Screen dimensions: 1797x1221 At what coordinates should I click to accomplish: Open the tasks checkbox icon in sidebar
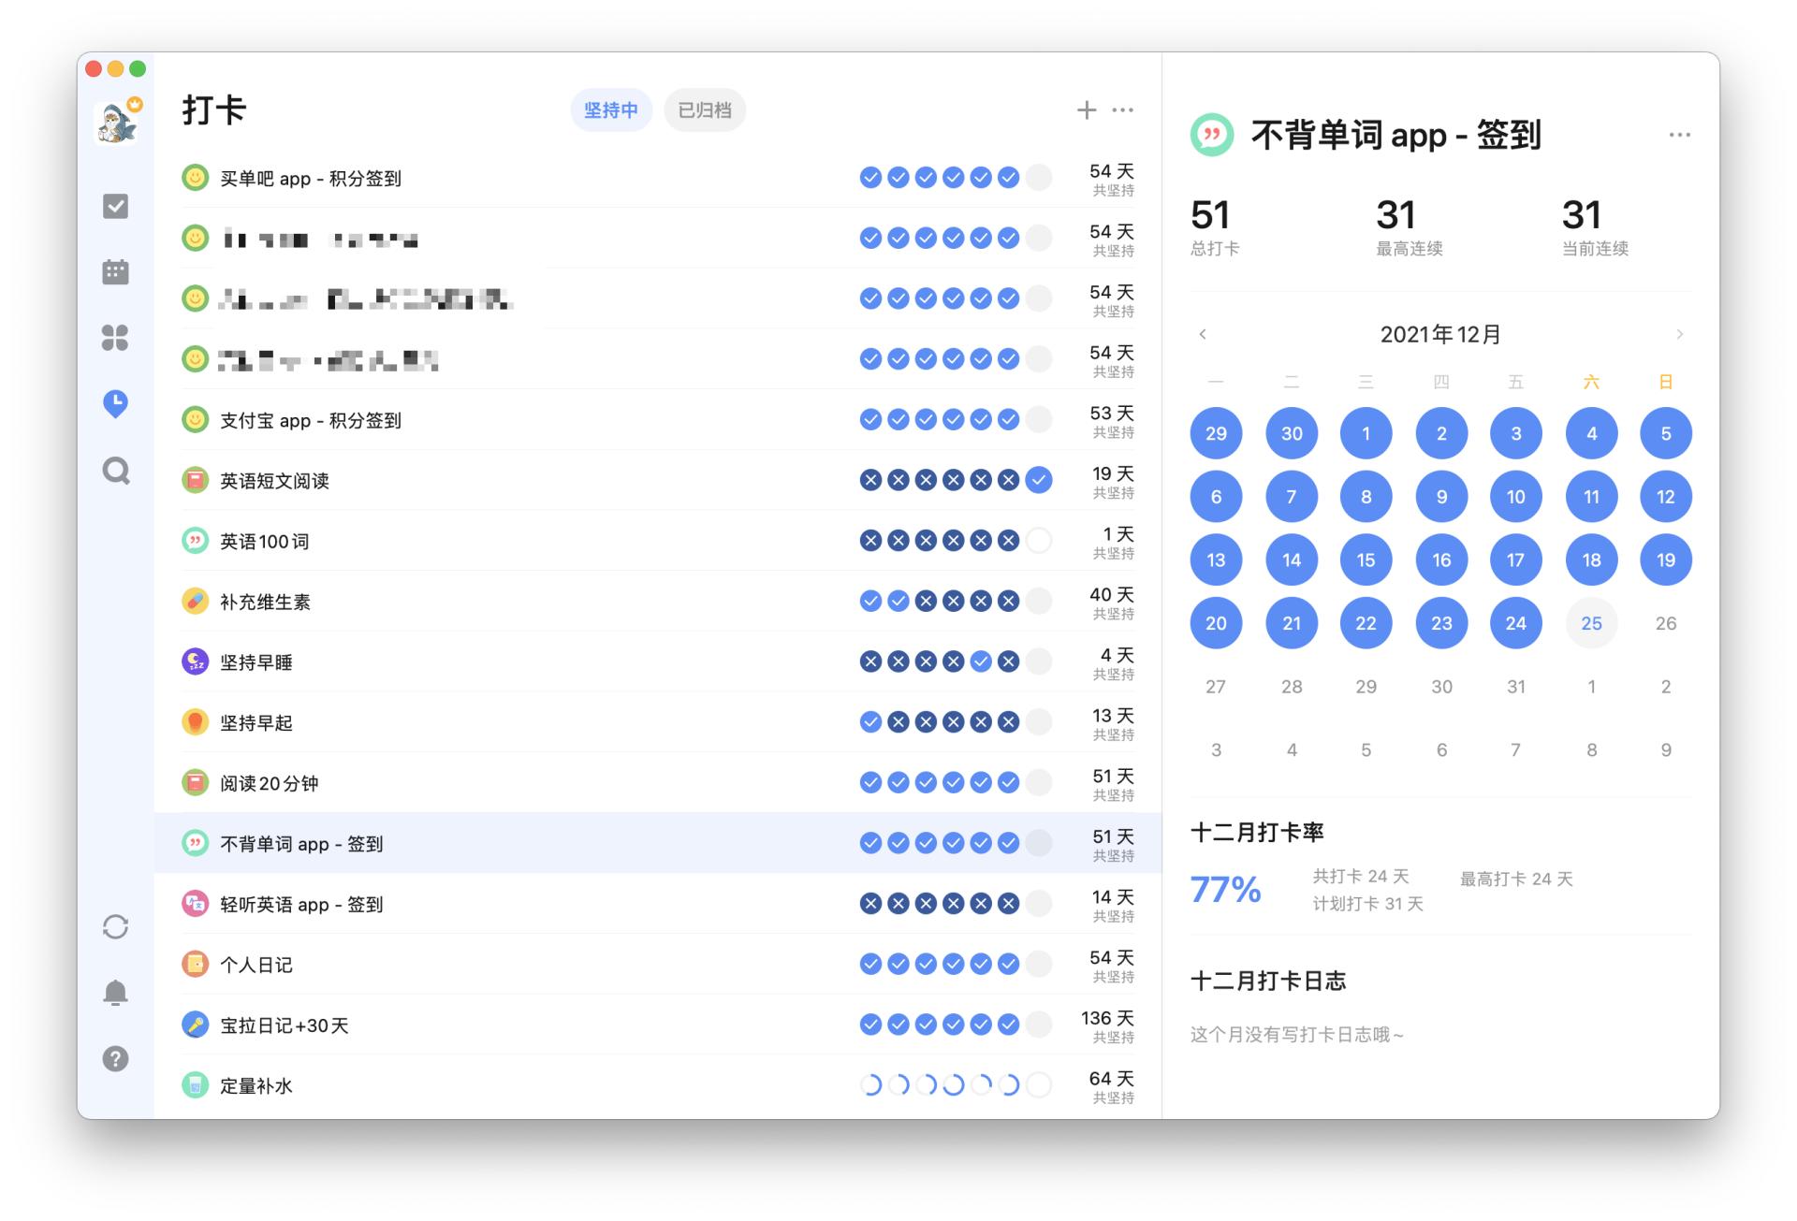[x=115, y=206]
